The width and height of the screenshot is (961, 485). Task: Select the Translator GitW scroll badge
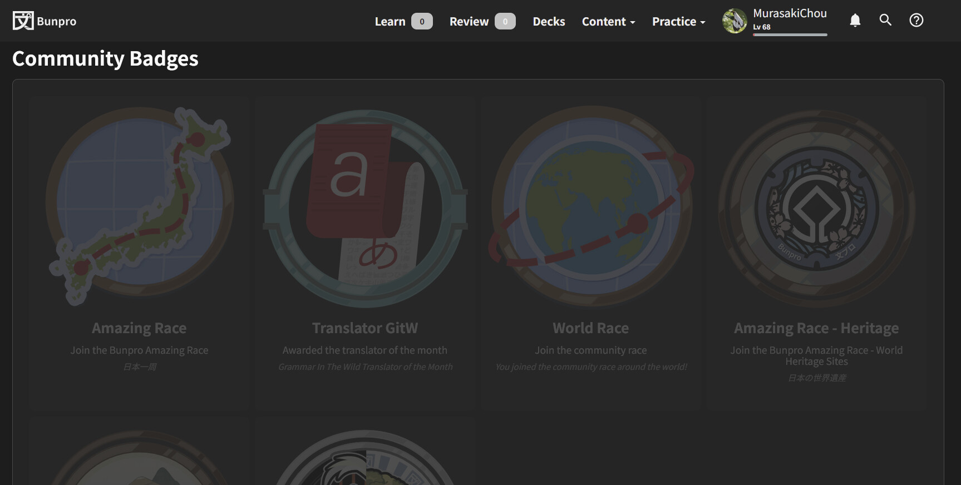365,209
